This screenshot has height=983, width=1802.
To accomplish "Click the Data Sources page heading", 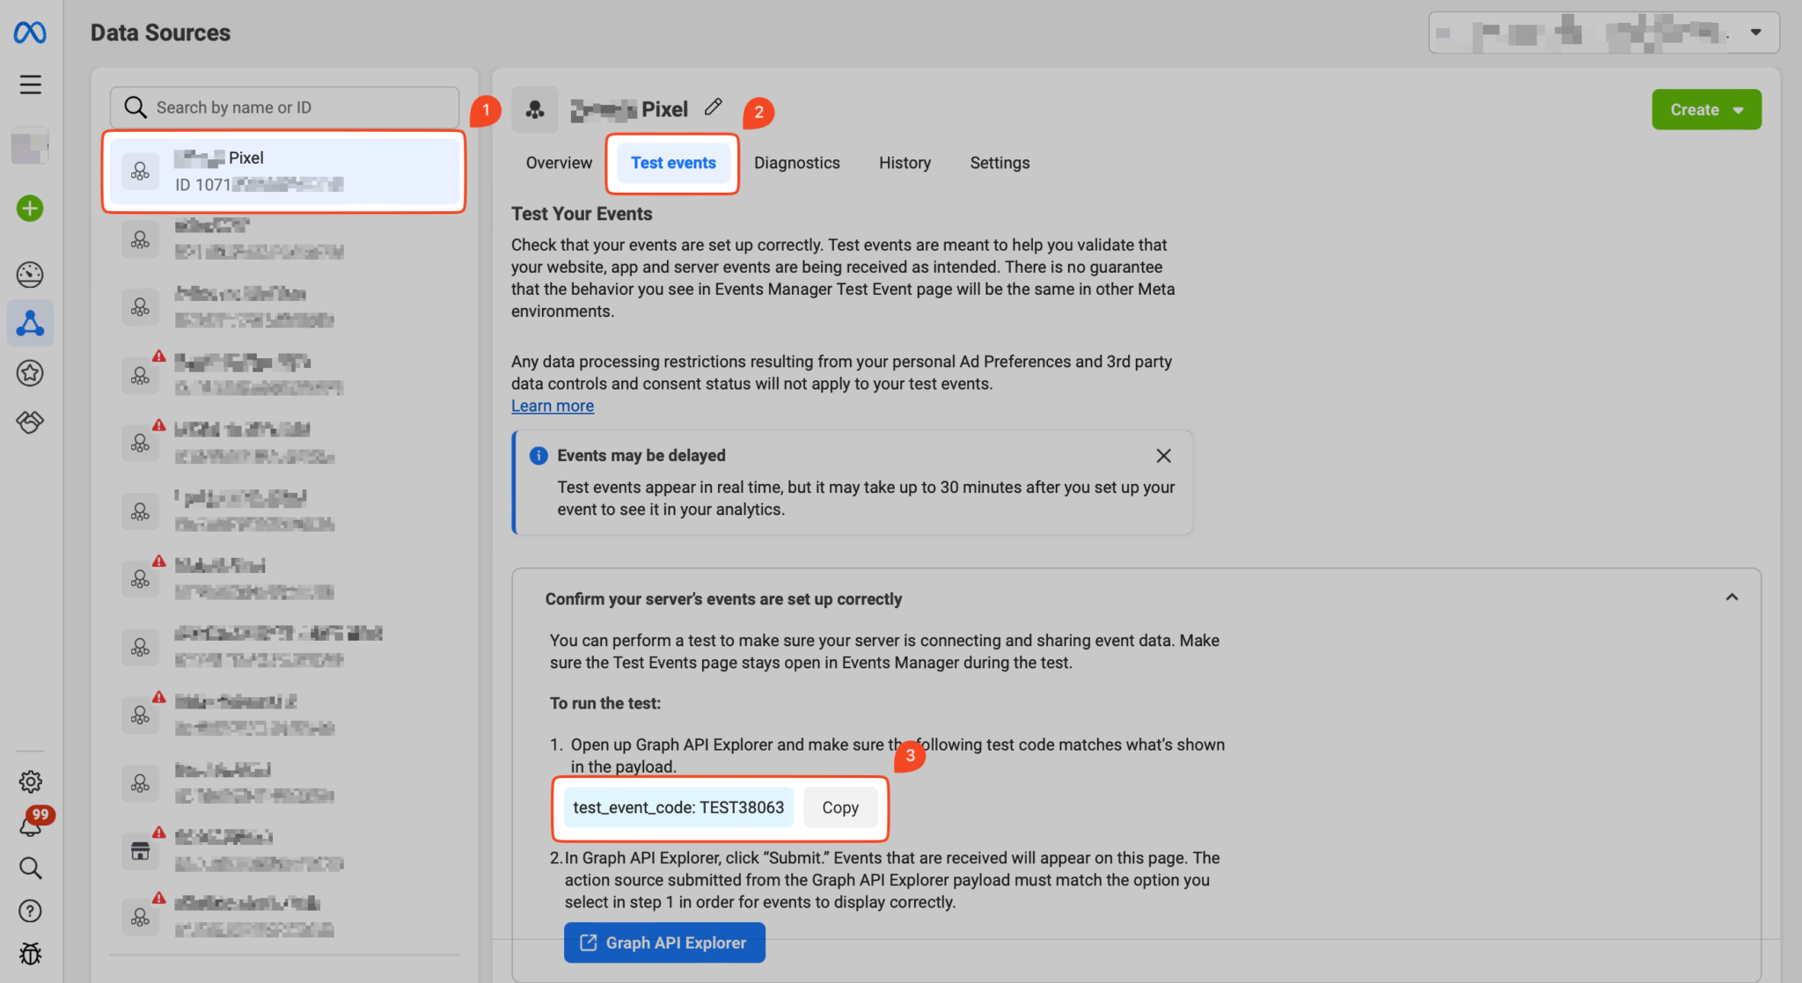I will pyautogui.click(x=160, y=33).
